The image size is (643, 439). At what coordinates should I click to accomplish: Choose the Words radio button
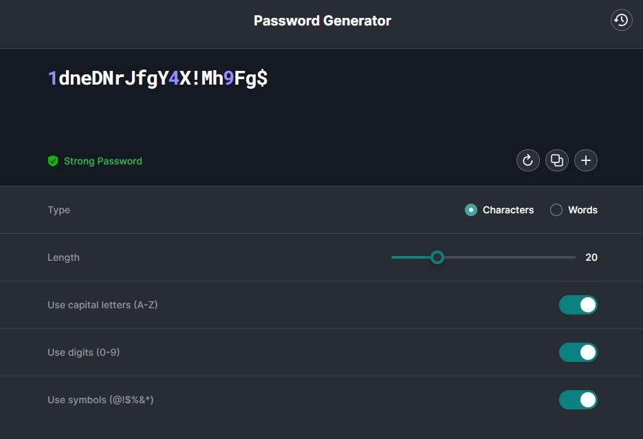(556, 210)
